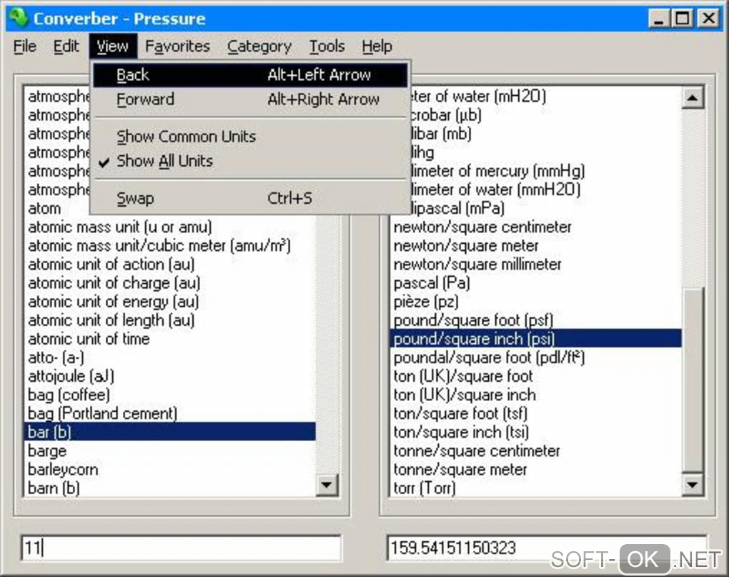Close the Converber window

pos(709,19)
